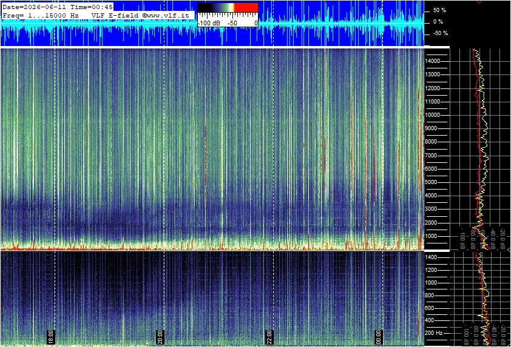Click the dB color scale gradient bar

[x=228, y=8]
